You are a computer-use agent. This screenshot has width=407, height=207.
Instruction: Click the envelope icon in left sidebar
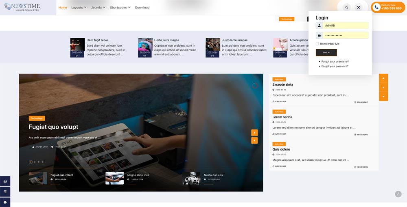coord(5,181)
